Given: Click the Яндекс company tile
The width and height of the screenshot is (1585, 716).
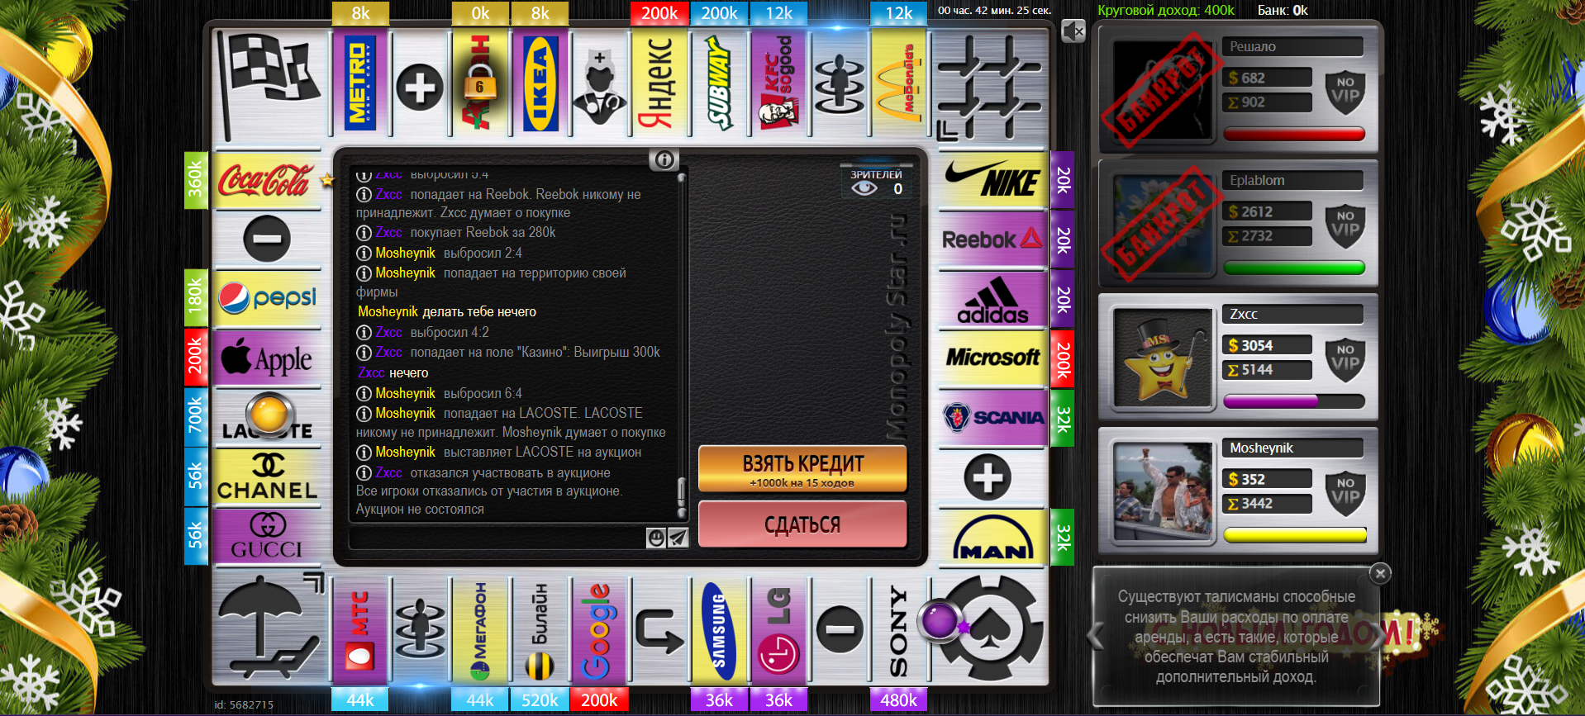Looking at the screenshot, I should click(659, 83).
